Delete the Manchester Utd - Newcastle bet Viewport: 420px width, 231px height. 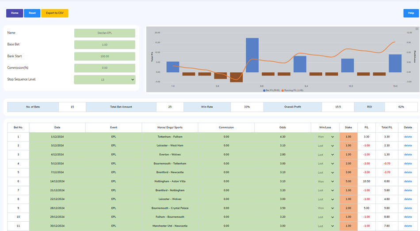tap(408, 225)
